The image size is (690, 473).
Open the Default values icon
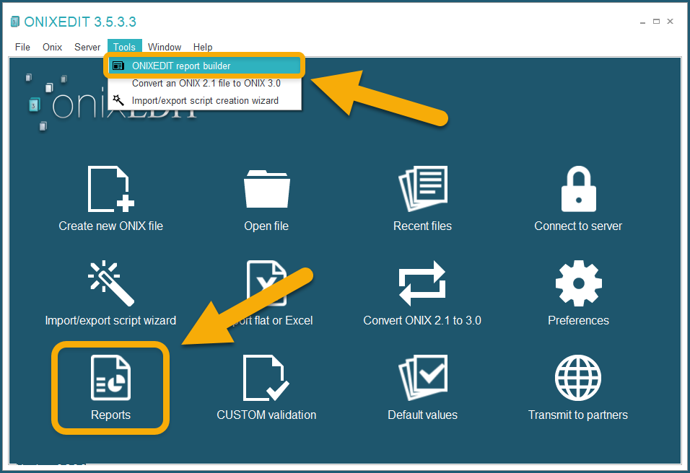click(x=422, y=378)
